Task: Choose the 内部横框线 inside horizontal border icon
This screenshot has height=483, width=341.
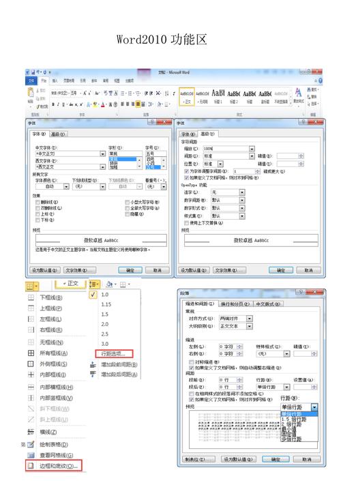Action: [x=31, y=387]
